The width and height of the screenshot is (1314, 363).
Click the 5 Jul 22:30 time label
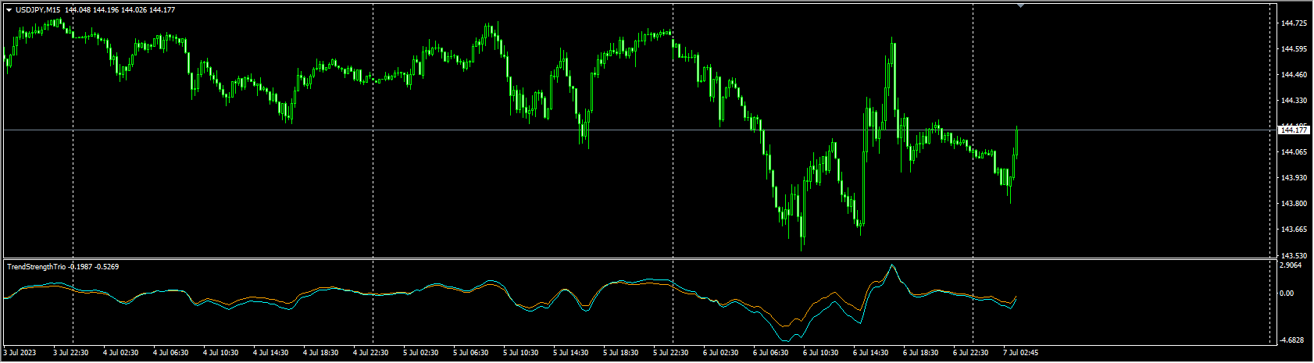coord(671,353)
